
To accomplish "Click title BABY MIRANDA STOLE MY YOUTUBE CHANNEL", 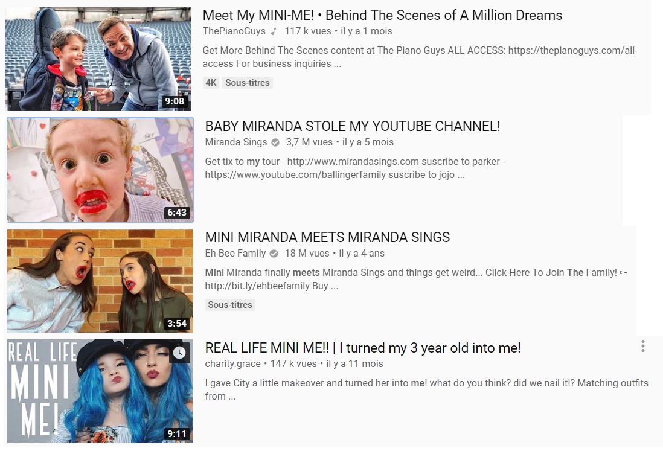I will [x=353, y=126].
